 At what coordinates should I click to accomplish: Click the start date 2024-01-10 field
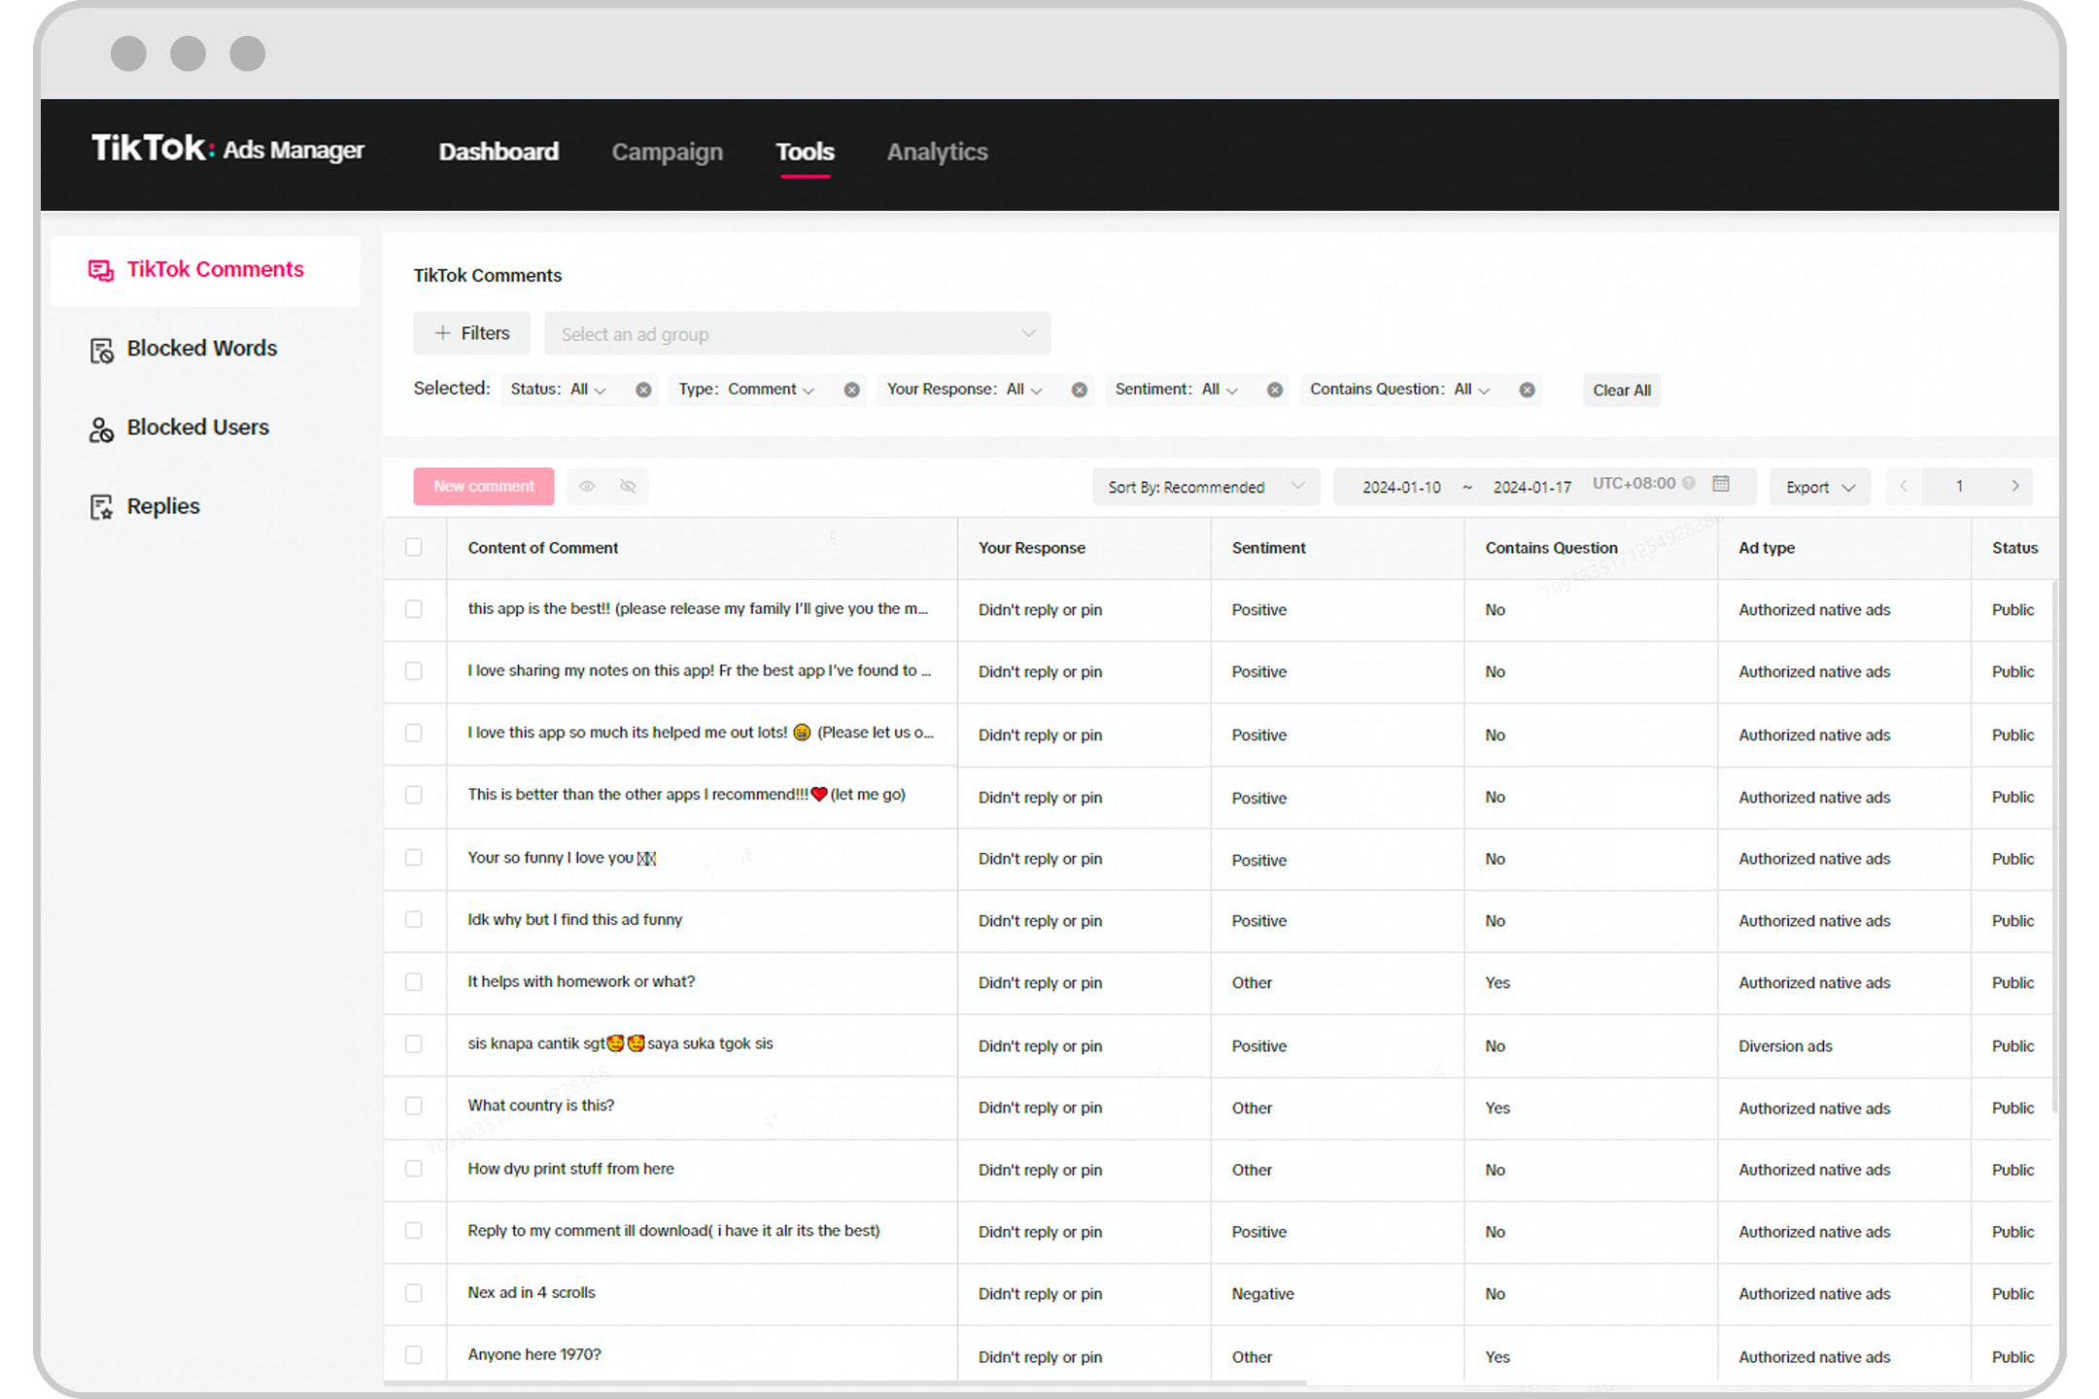(x=1401, y=487)
